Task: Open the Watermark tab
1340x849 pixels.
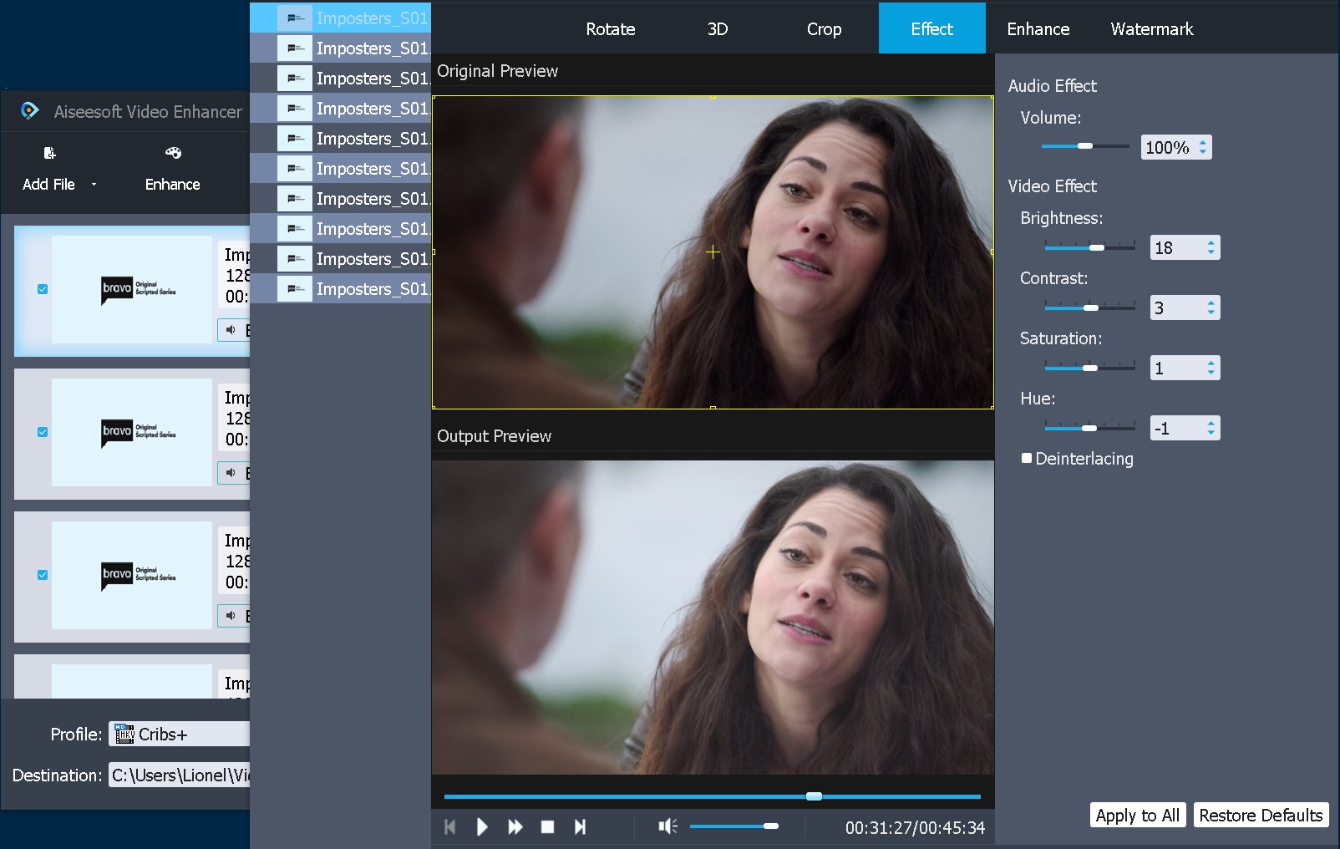Action: [1151, 28]
